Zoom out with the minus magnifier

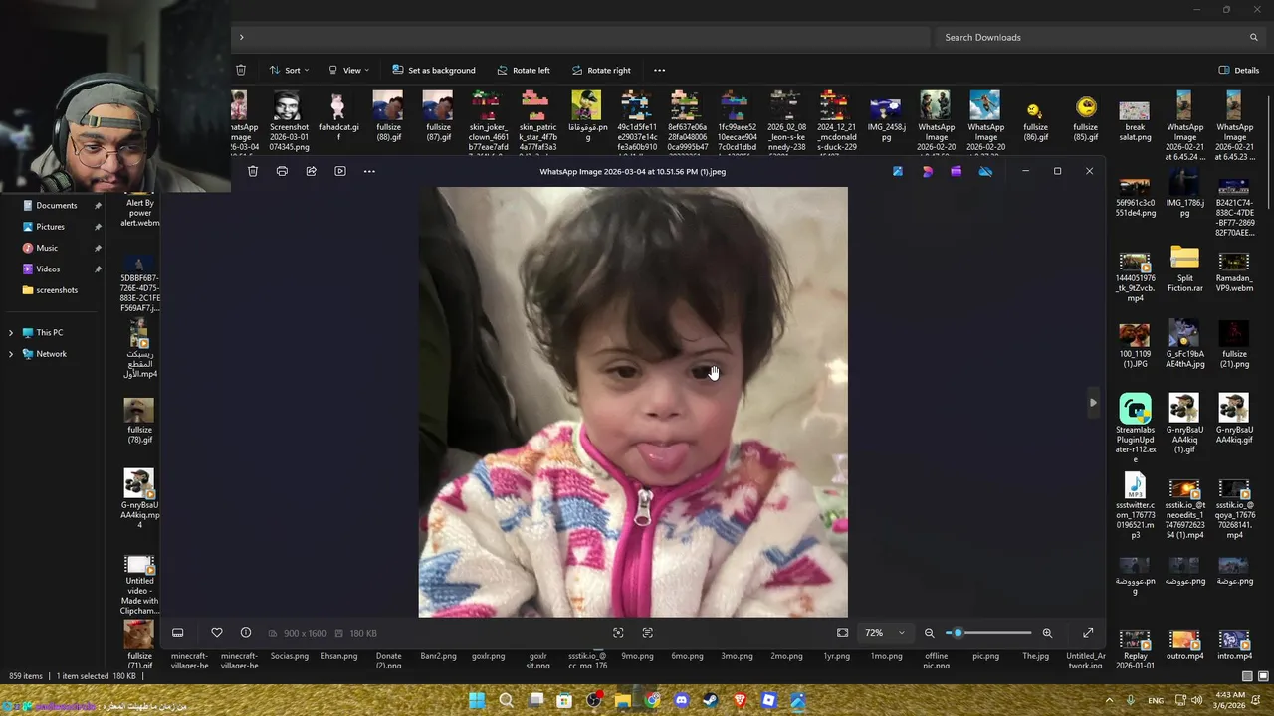(x=929, y=633)
